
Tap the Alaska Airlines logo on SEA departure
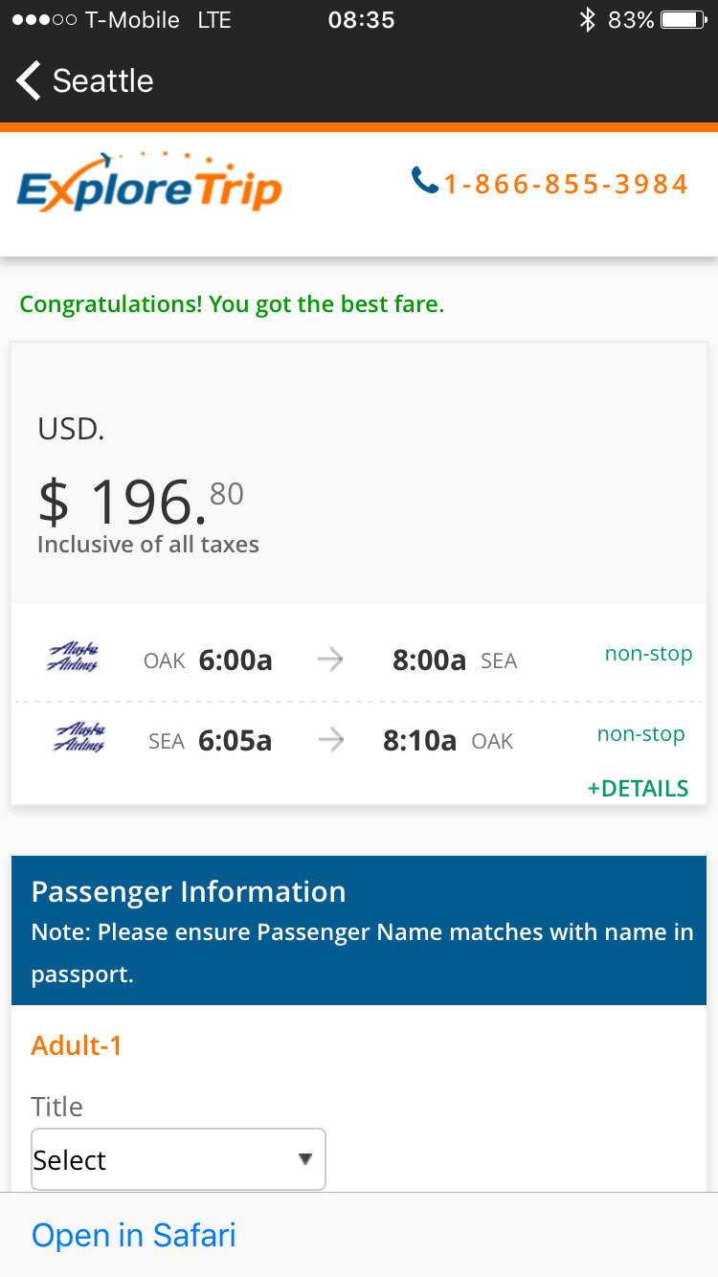point(79,739)
